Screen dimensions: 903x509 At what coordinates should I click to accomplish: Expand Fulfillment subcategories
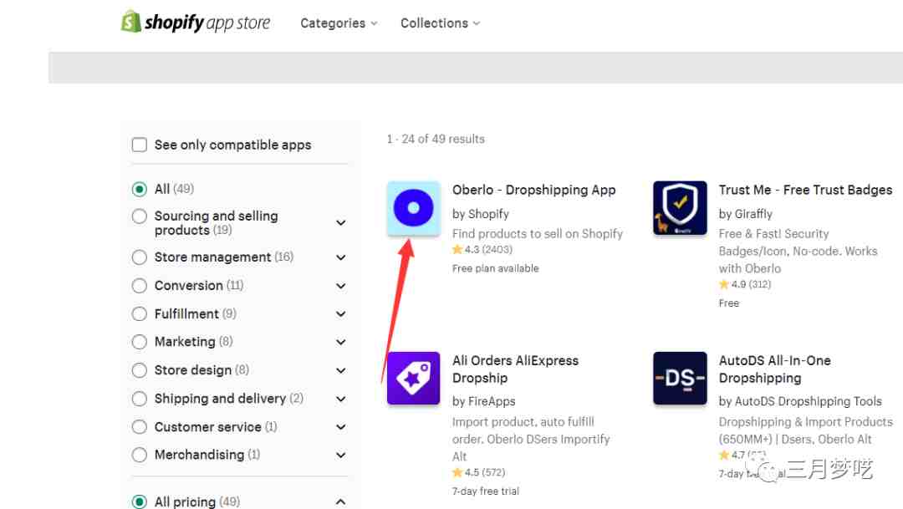341,314
